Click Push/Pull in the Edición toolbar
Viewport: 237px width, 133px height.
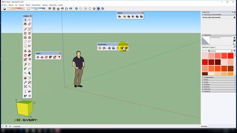pos(42,57)
